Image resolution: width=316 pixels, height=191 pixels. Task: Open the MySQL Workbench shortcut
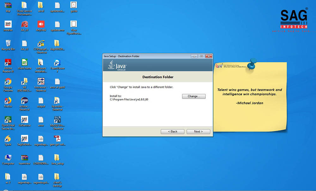[57, 120]
